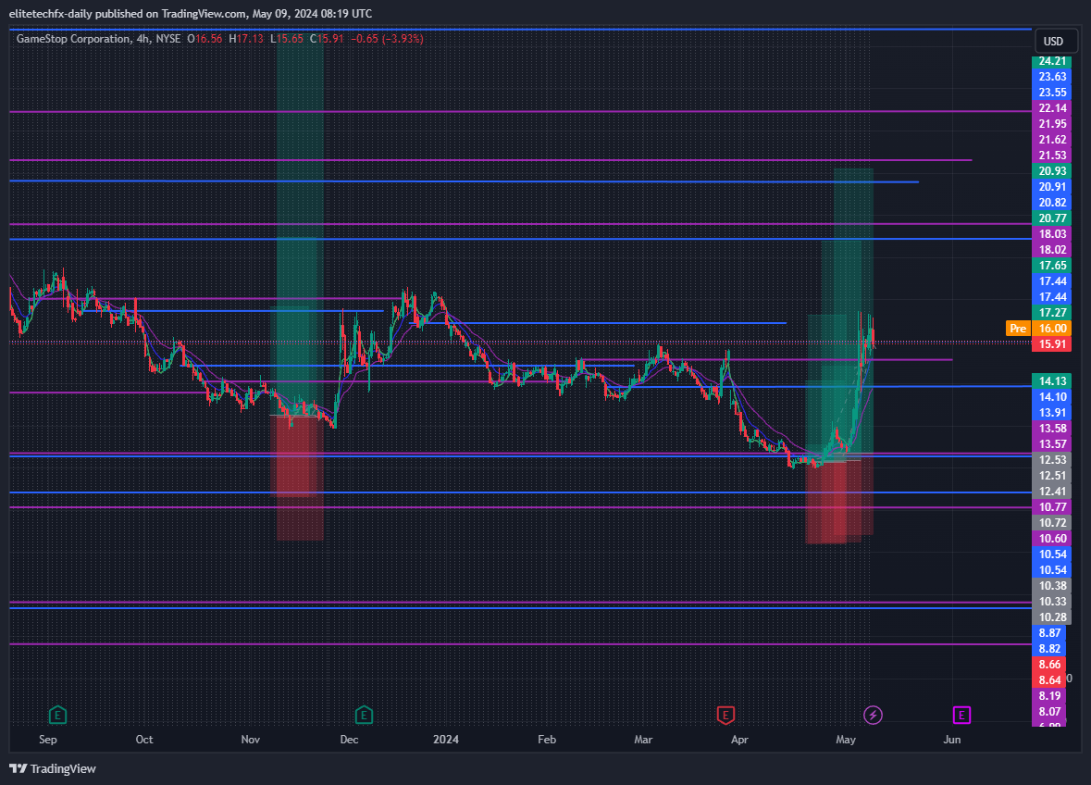Click the TradingView logo at bottom left
The image size is (1091, 785).
[x=53, y=768]
